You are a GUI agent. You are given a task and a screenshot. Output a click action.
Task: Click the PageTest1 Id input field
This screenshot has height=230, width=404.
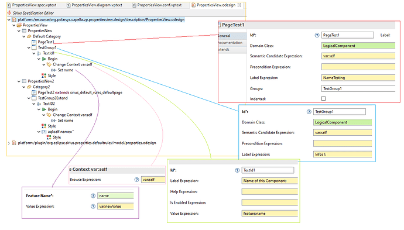point(348,35)
